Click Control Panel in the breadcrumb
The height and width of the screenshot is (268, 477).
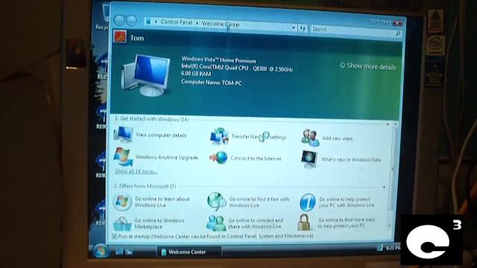(x=177, y=22)
